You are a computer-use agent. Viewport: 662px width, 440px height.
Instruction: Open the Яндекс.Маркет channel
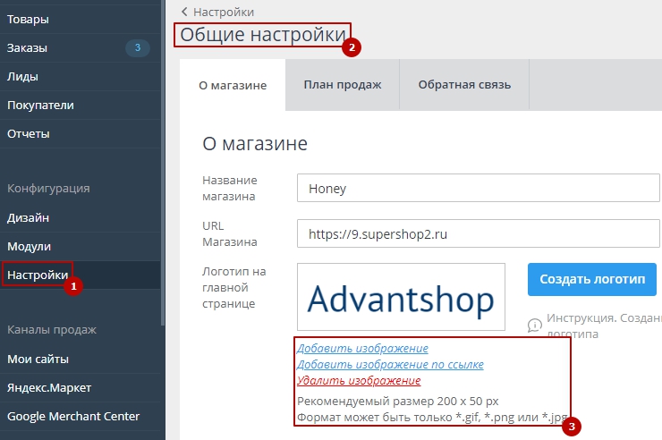[x=49, y=387]
